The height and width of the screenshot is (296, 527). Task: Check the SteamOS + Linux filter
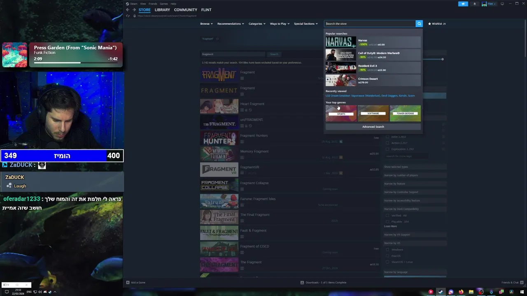coord(387,262)
